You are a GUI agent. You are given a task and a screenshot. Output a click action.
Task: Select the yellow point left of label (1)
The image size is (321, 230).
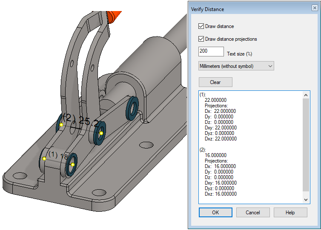pos(44,159)
